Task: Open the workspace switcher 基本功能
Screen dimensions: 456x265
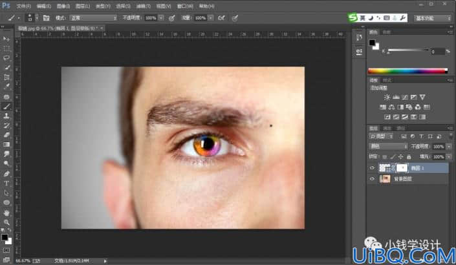Action: tap(433, 18)
